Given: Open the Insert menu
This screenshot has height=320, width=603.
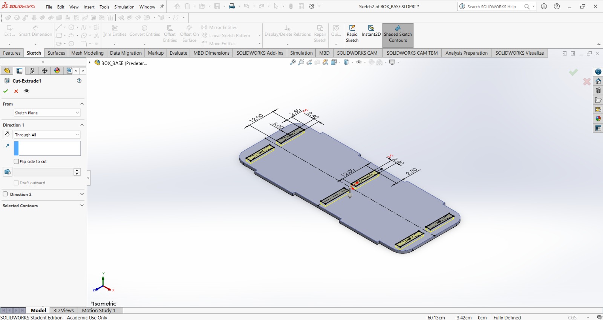Looking at the screenshot, I should [89, 7].
